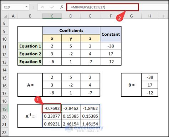Select column A header

(x=13, y=16)
